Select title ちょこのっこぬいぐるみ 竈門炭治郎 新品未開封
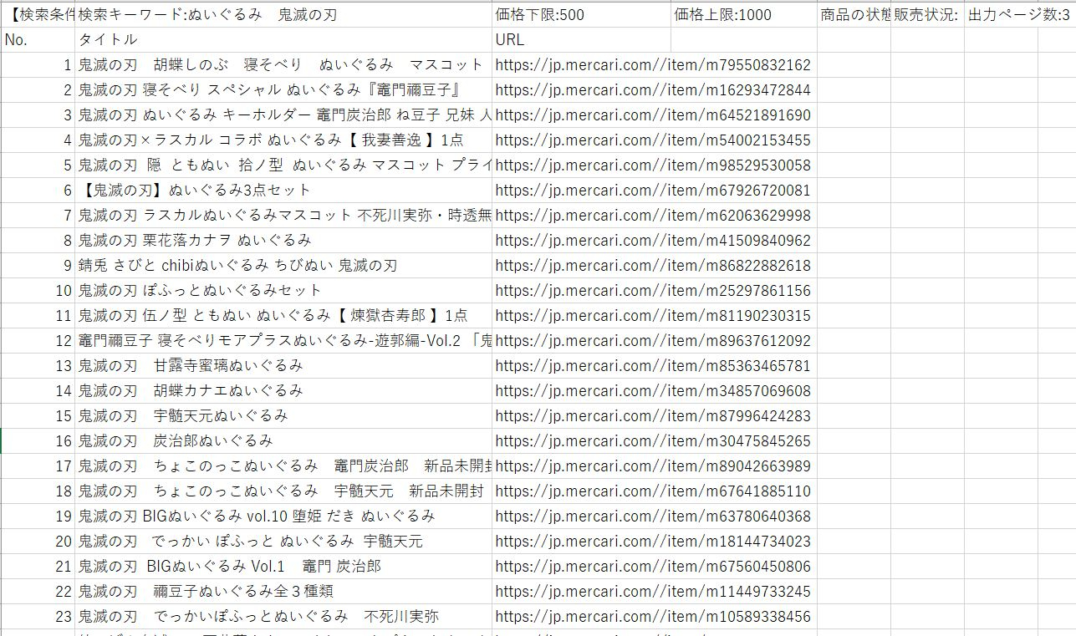The height and width of the screenshot is (636, 1076). coord(283,466)
